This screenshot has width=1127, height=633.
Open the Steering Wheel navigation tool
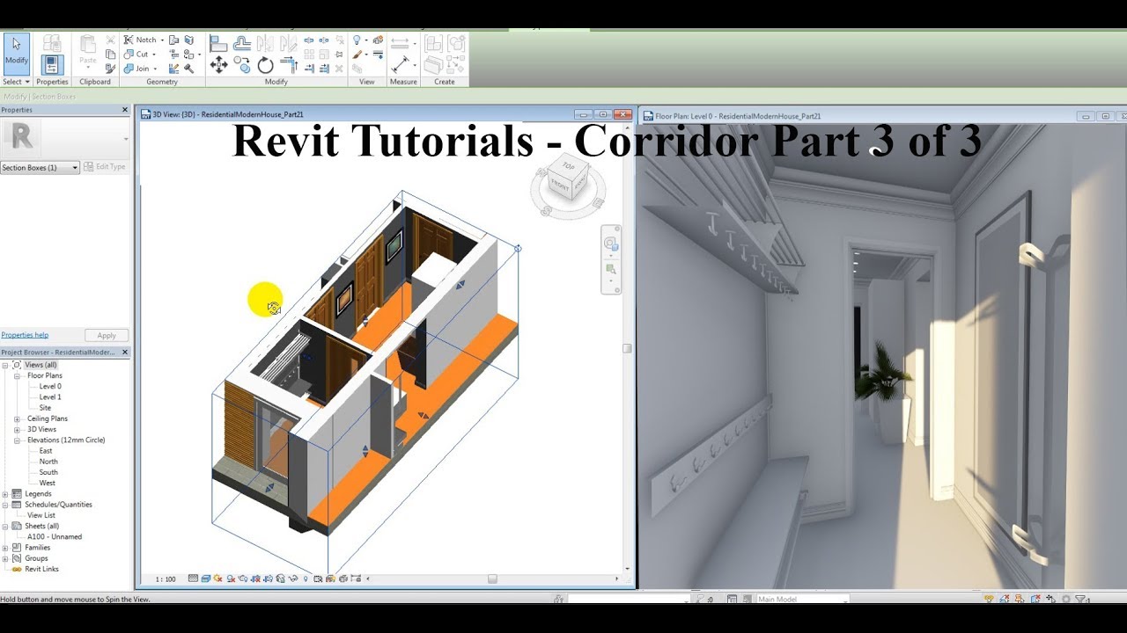tap(611, 244)
